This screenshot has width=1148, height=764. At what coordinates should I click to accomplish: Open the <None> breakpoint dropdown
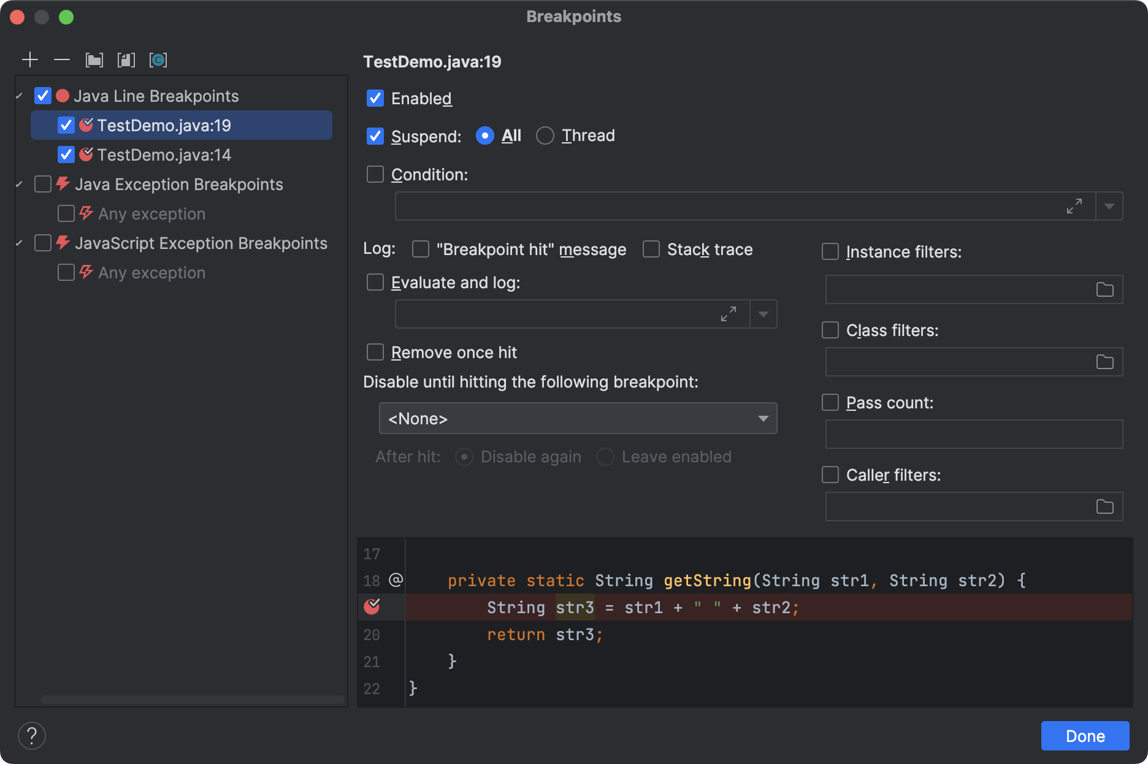tap(578, 418)
